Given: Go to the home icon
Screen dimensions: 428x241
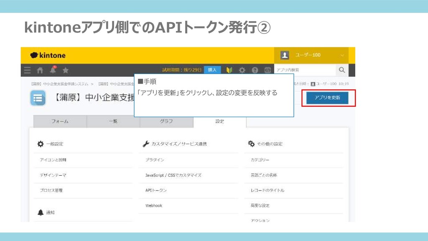Looking at the screenshot, I should tap(40, 70).
